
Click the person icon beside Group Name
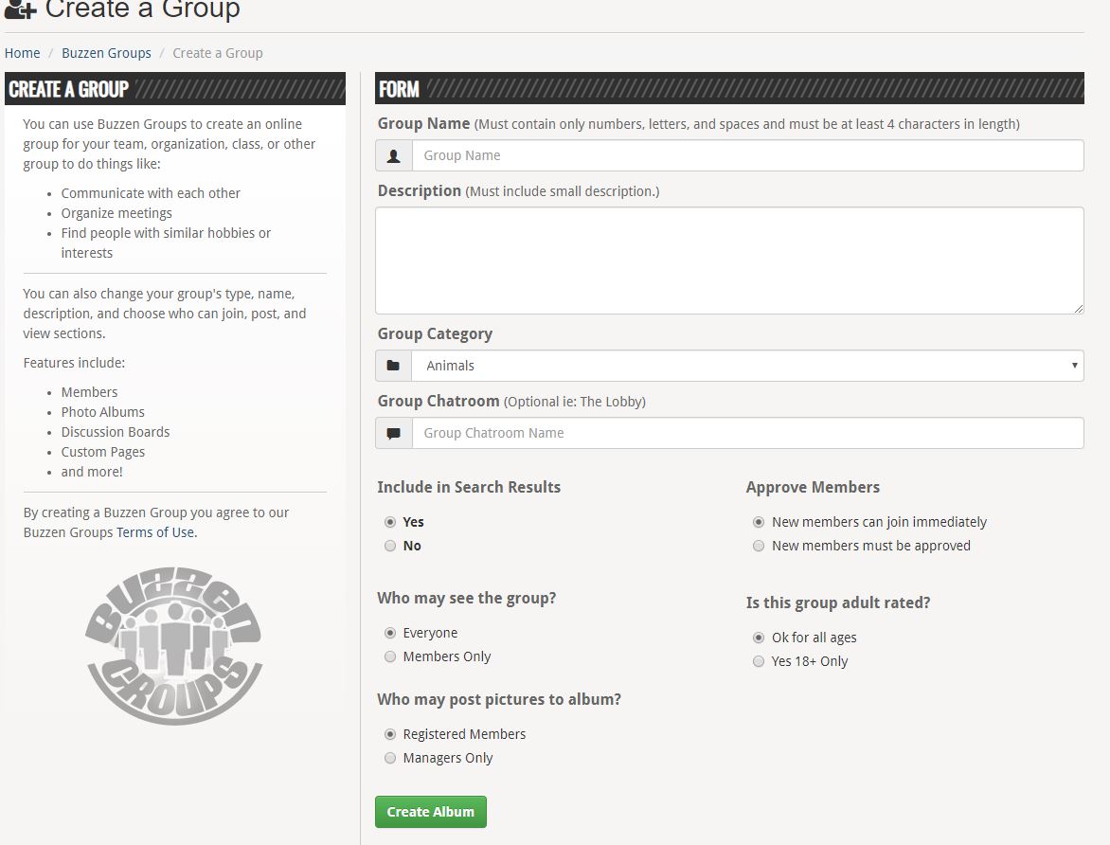click(x=394, y=155)
